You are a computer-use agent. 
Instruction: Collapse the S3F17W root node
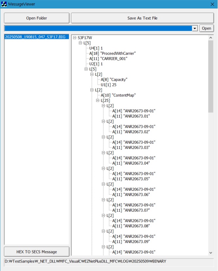click(75, 38)
